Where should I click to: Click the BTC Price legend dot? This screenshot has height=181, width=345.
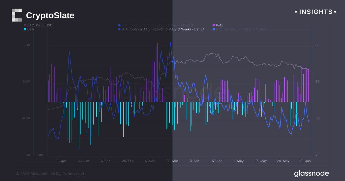click(25, 25)
